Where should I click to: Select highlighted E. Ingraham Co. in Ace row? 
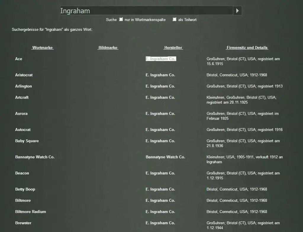tap(161, 59)
